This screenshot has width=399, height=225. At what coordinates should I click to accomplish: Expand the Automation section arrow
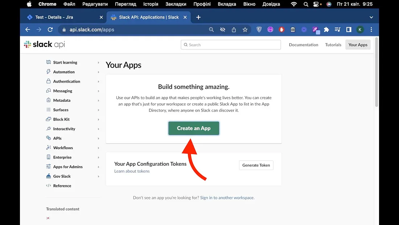click(98, 72)
